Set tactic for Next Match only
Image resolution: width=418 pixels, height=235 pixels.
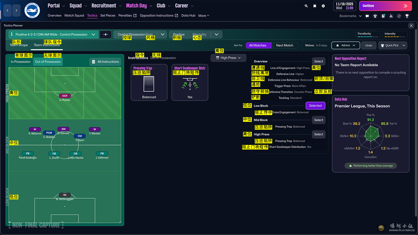(x=284, y=45)
